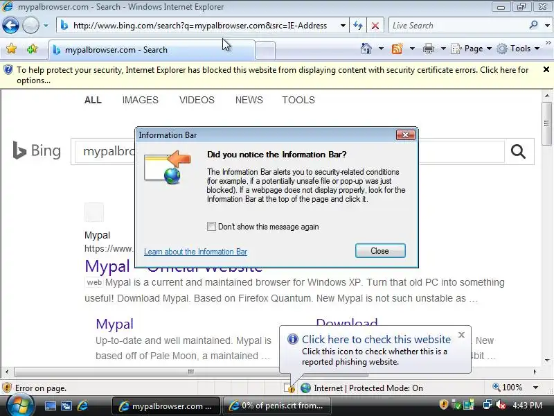Open the recent pages dropdown arrow

pos(46,26)
